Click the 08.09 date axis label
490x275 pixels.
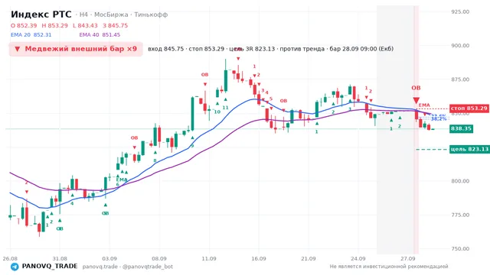(x=159, y=259)
